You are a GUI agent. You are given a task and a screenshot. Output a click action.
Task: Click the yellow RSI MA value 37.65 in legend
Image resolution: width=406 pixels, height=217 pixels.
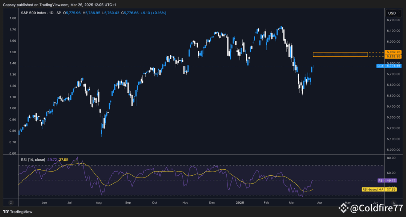coord(64,160)
